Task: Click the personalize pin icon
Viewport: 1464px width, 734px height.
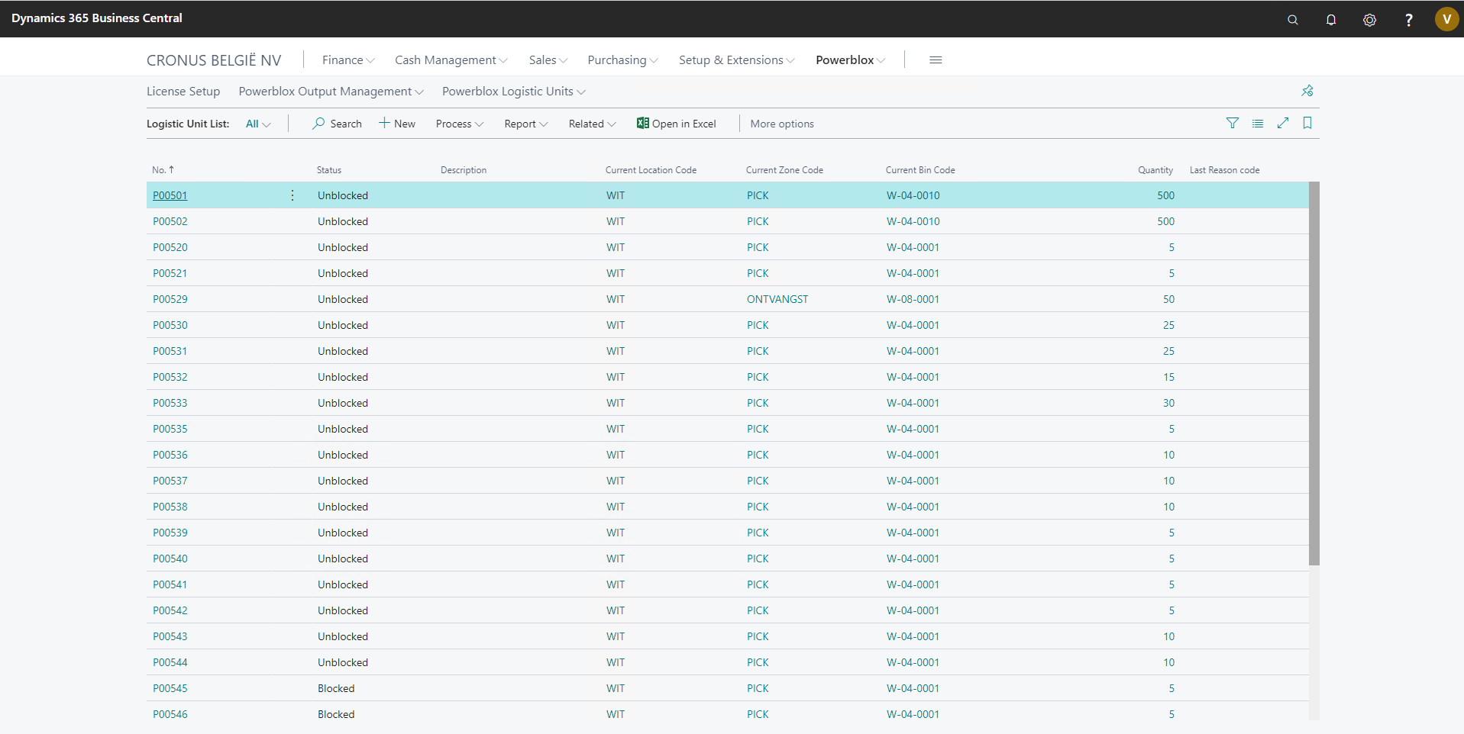Action: (1307, 91)
